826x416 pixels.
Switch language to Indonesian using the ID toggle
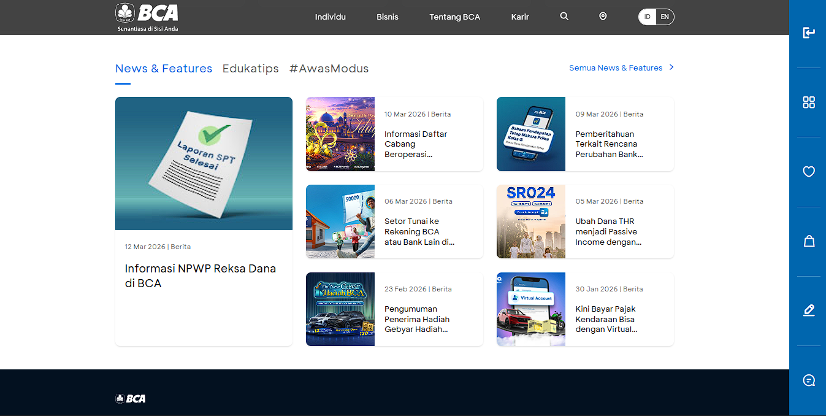(x=647, y=17)
